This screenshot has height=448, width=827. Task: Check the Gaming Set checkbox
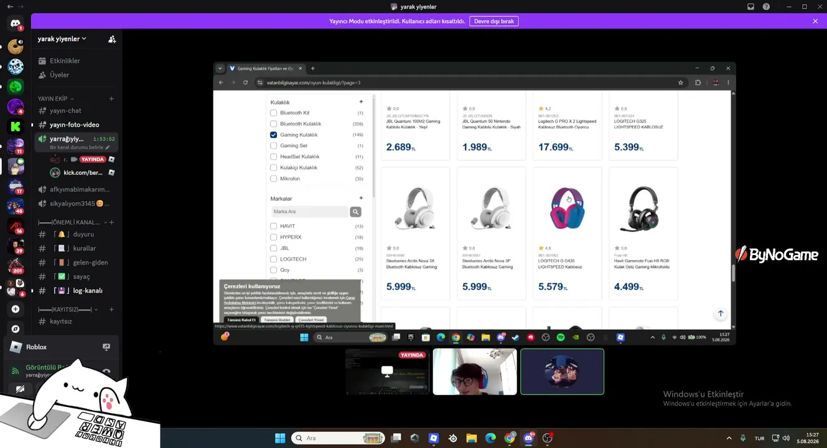[x=273, y=146]
